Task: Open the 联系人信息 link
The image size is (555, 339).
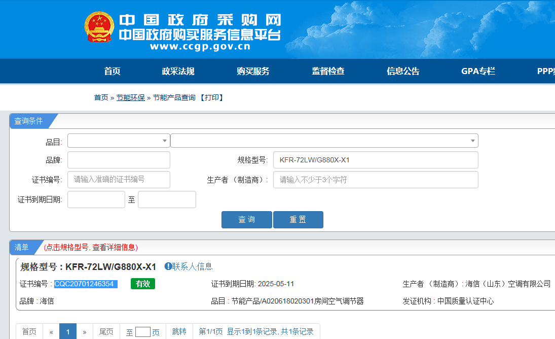Action: 192,266
